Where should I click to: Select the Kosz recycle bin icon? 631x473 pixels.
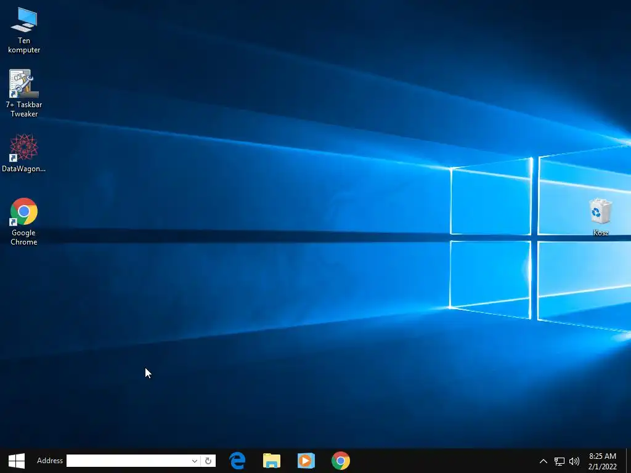pos(600,217)
